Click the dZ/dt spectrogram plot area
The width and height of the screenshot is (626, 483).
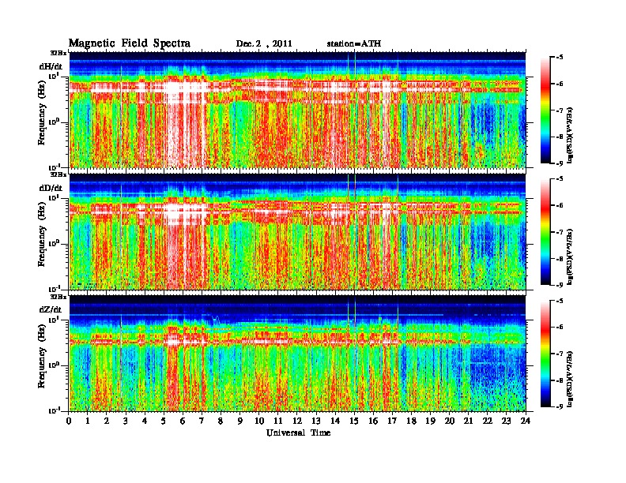[297, 354]
